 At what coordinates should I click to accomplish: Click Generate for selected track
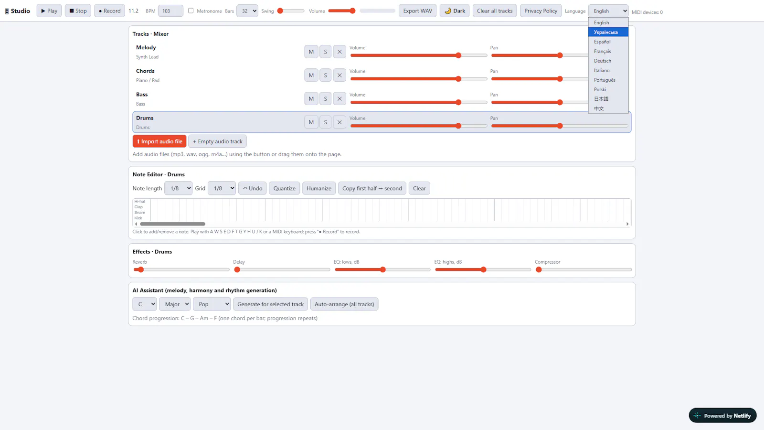(271, 304)
